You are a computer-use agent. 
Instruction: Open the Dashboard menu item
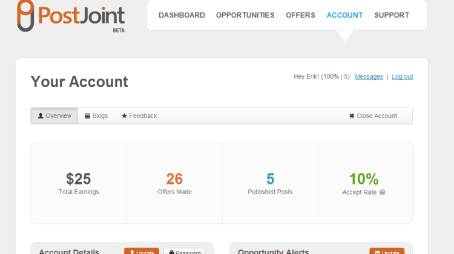pos(182,15)
